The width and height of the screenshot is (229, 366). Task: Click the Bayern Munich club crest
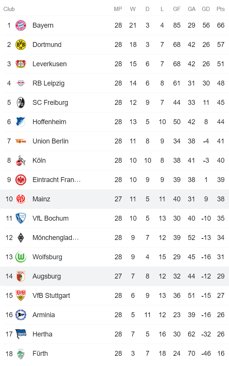(x=22, y=25)
